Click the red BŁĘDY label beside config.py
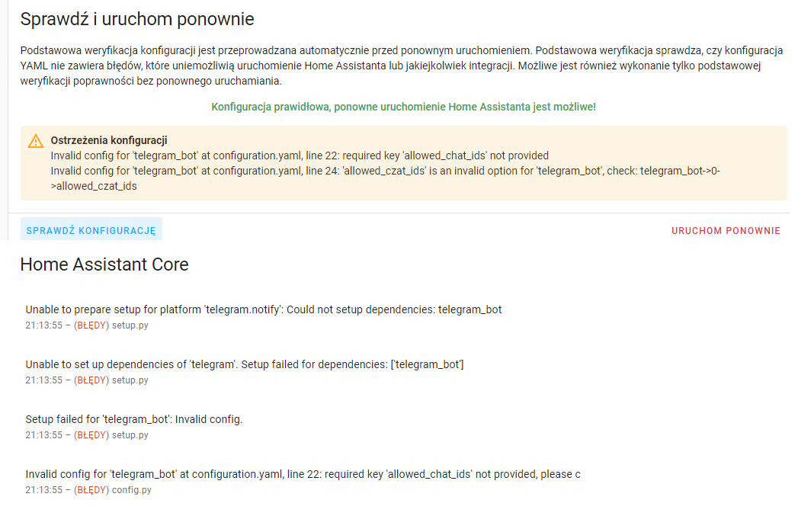 [91, 490]
